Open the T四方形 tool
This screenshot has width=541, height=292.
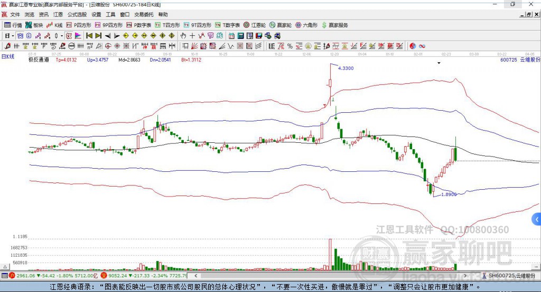(167, 25)
